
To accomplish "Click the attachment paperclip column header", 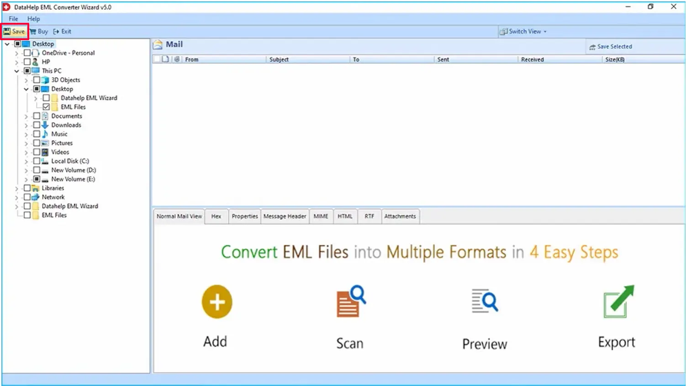I will [x=177, y=59].
